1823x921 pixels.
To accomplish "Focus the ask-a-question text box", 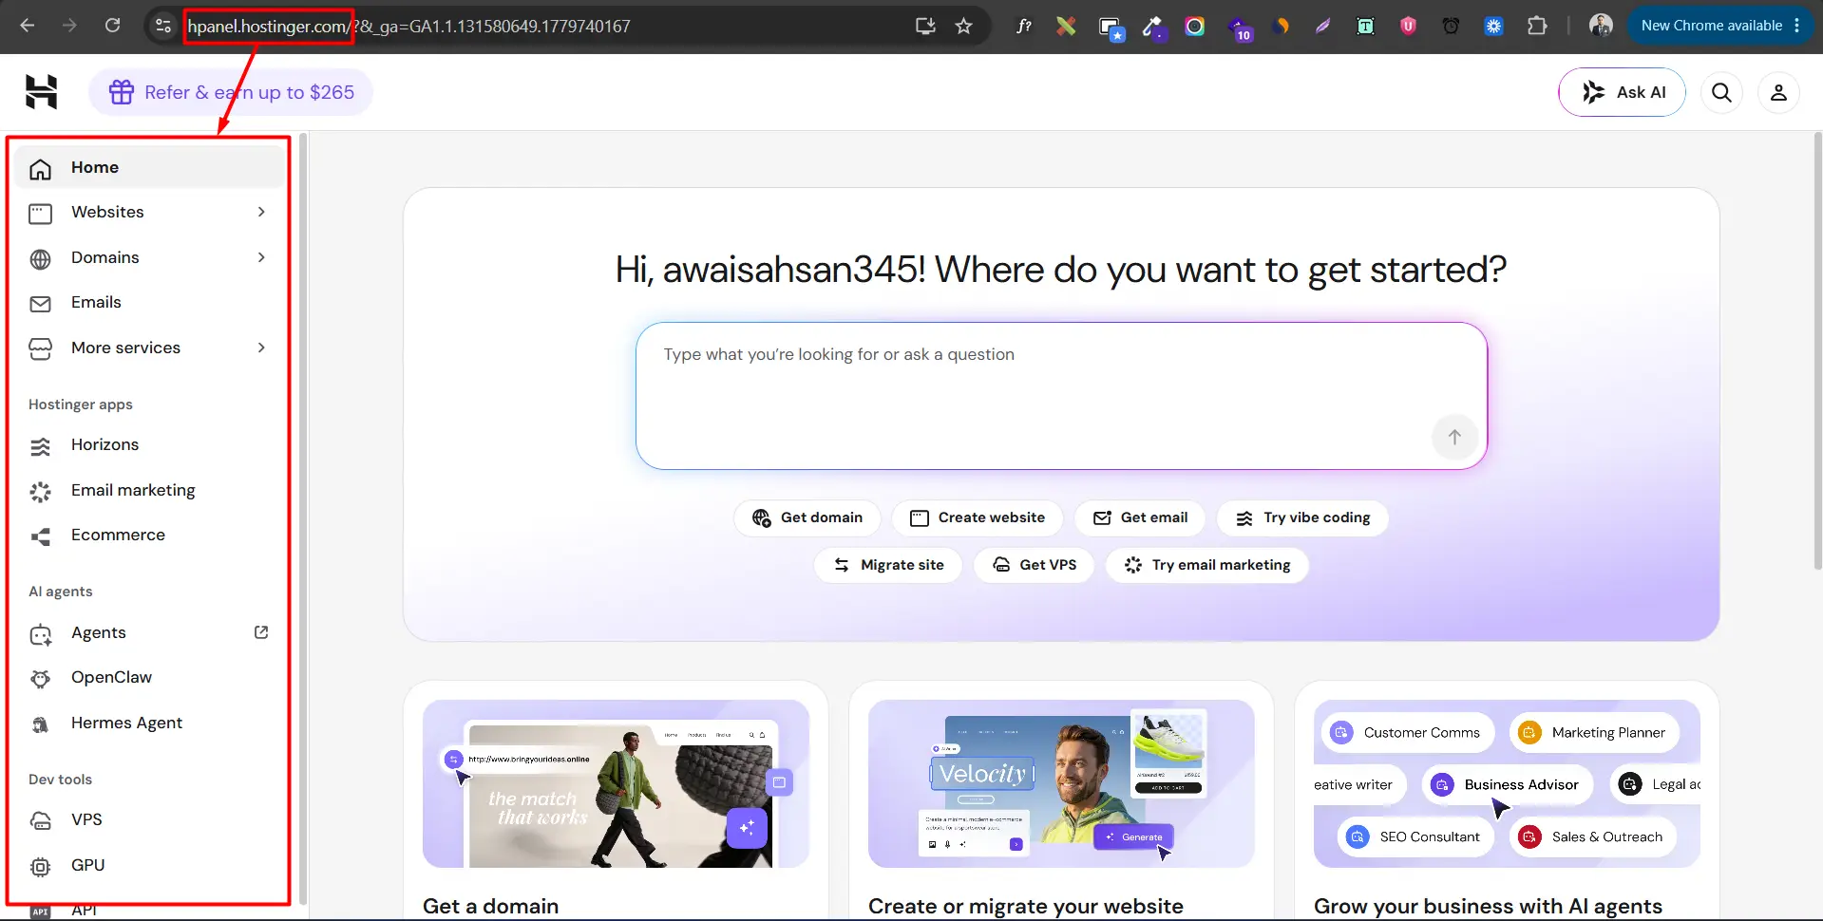I will [1061, 396].
